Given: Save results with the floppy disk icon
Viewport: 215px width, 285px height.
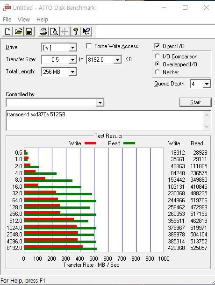Looking at the screenshot, I should (29, 31).
